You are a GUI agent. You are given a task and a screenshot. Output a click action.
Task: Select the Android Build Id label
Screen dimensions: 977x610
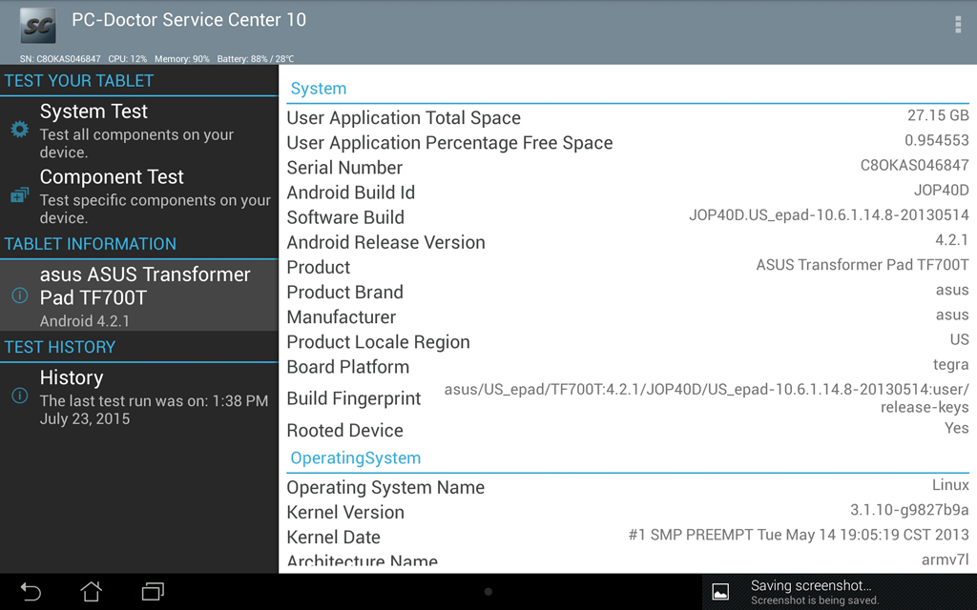click(x=351, y=193)
